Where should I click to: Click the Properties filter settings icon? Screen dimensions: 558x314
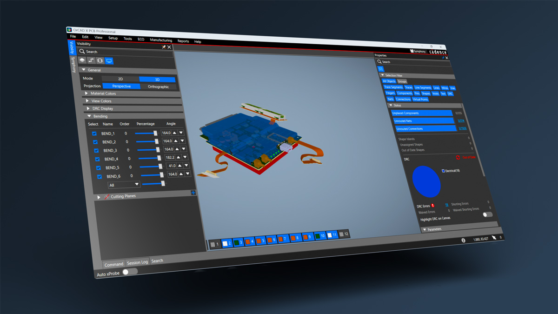point(381,69)
